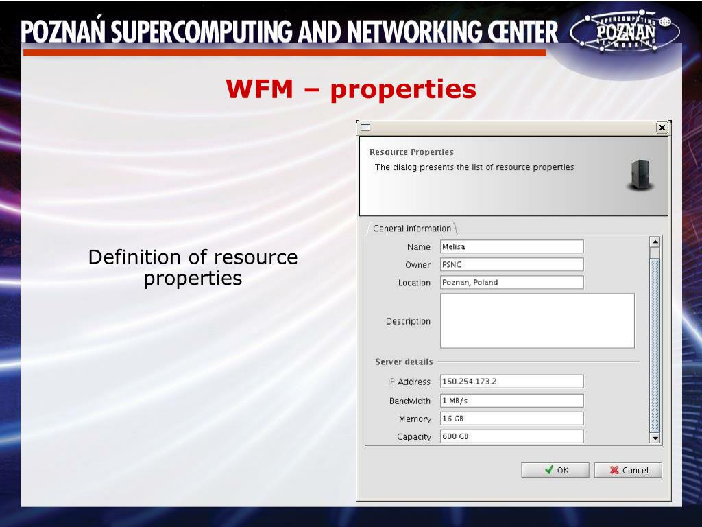Click the scrollbar up arrow

coord(655,242)
